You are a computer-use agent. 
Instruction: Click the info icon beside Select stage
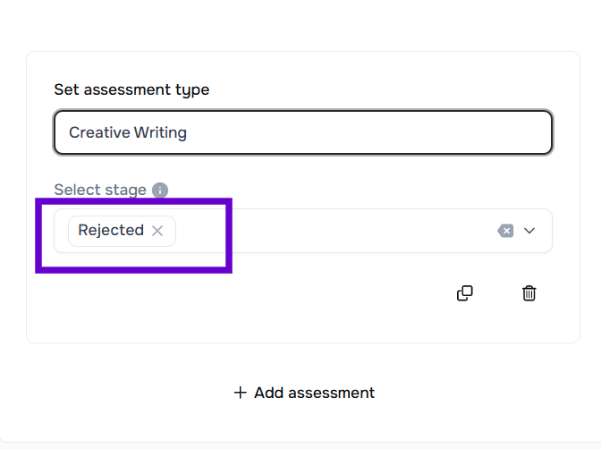click(160, 190)
